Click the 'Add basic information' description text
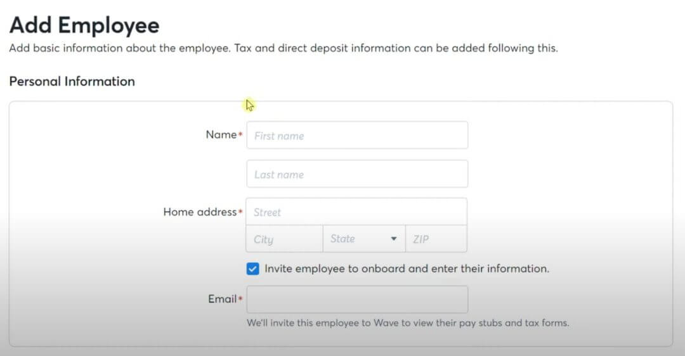Screen dimensions: 685x356 tap(284, 48)
